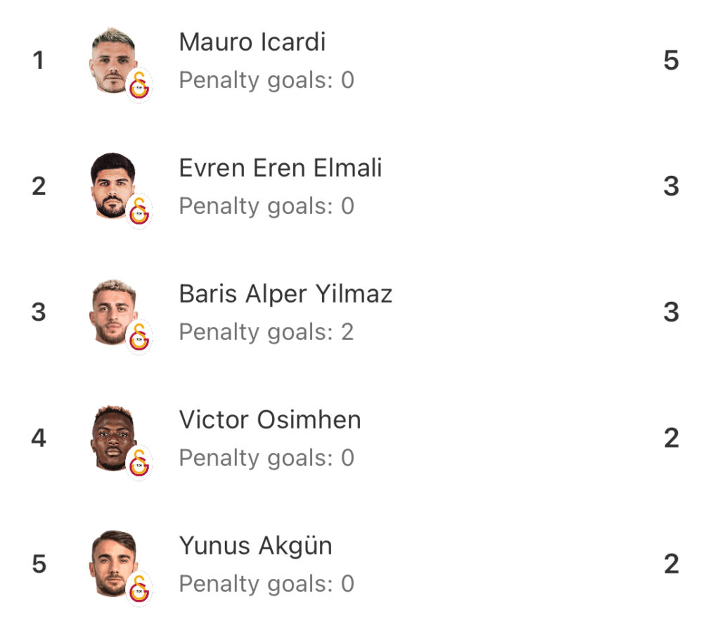Select the Yunus Akgün name
Screen dimensions: 720x629
click(x=255, y=545)
